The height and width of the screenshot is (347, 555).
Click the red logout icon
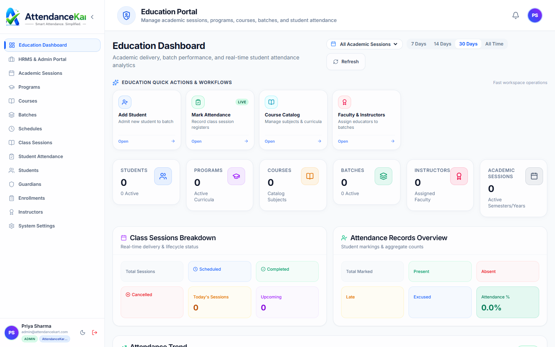95,333
